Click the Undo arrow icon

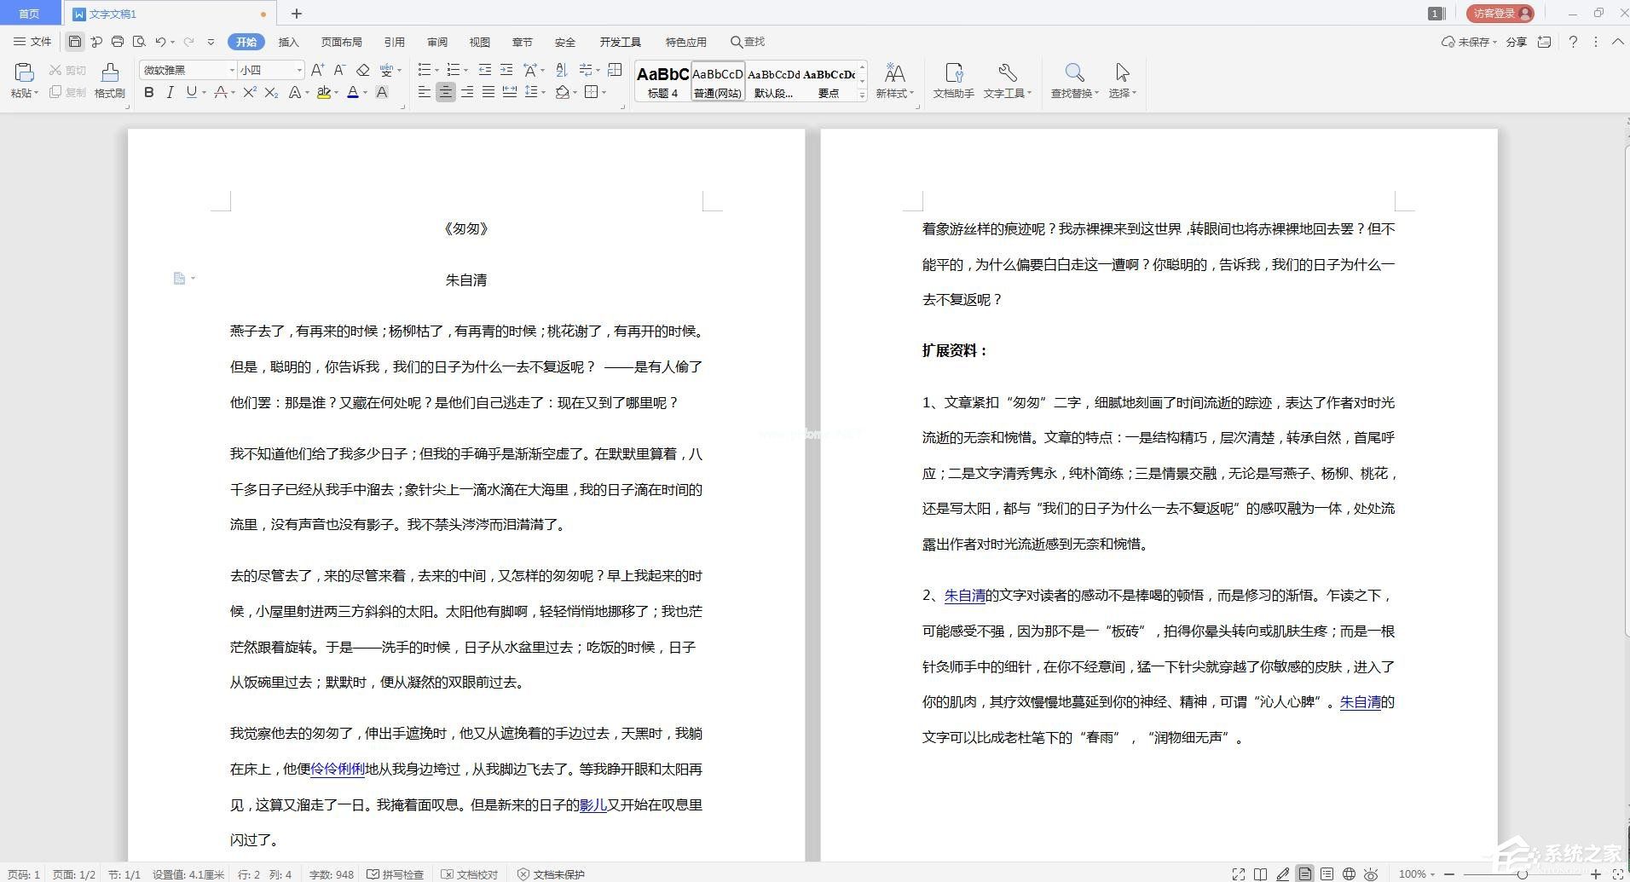[x=160, y=42]
